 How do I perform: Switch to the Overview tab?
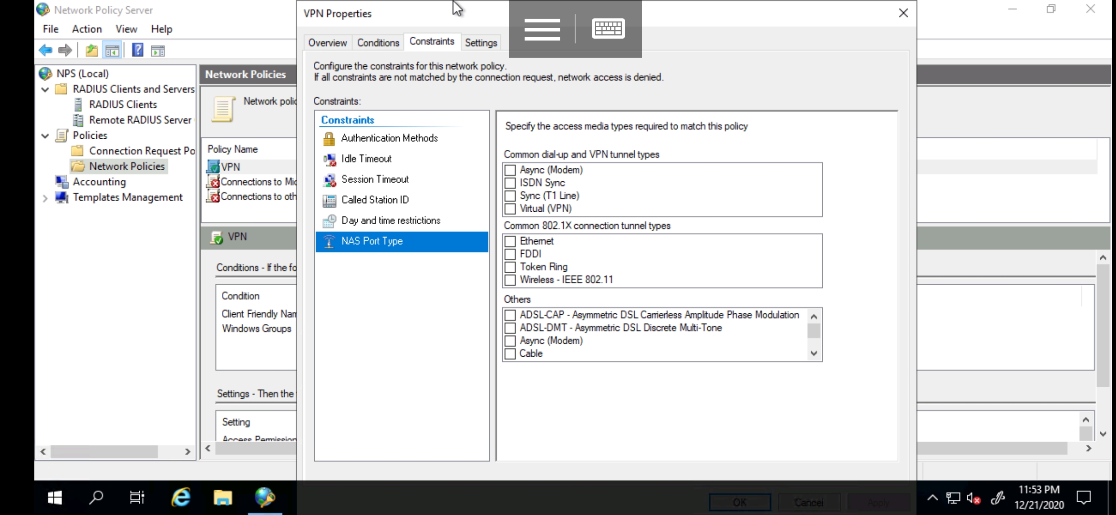[327, 43]
